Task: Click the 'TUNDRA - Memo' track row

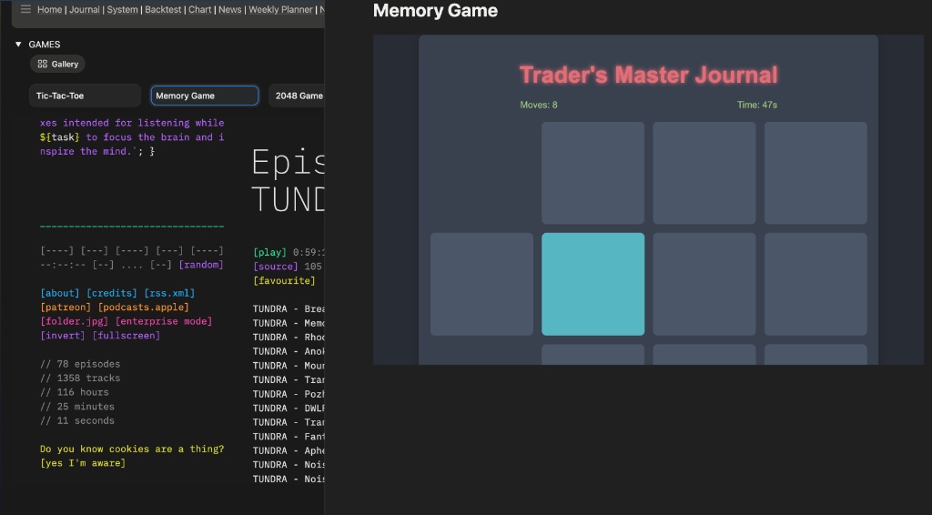Action: coord(289,323)
